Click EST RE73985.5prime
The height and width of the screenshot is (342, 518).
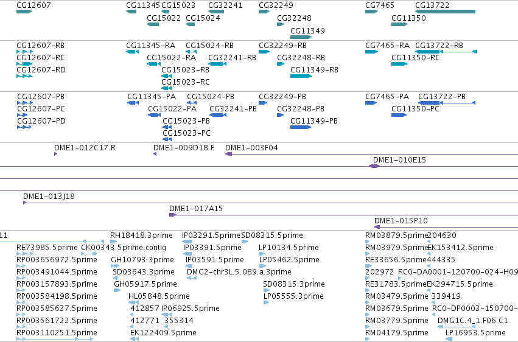47,248
